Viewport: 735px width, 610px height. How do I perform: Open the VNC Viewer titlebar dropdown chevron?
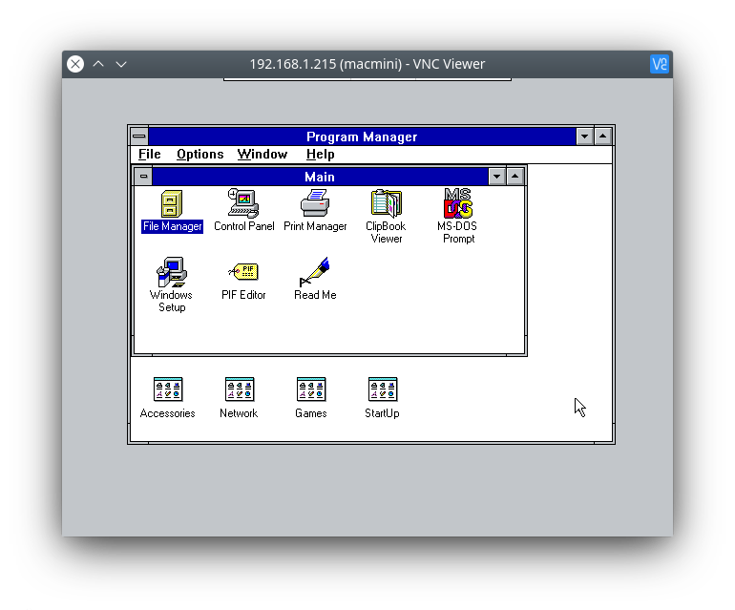(x=121, y=64)
